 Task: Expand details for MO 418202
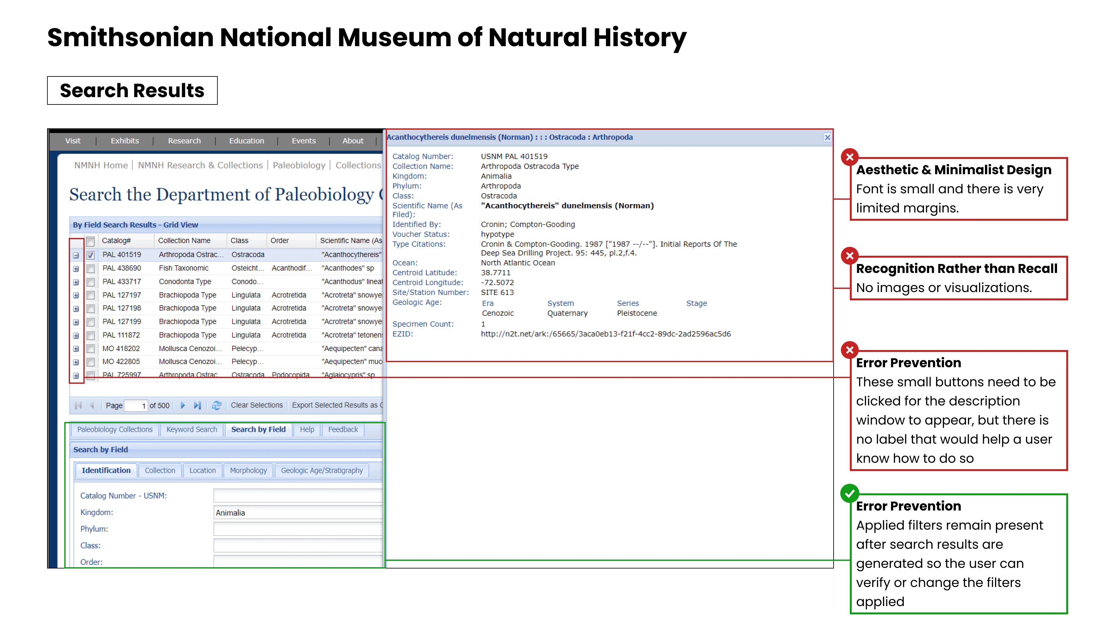76,349
